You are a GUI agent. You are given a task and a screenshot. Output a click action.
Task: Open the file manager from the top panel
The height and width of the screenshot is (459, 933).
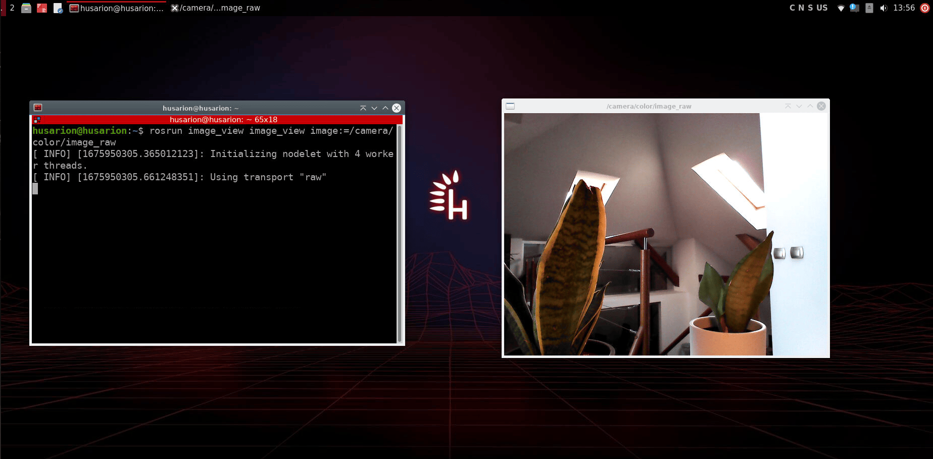(x=26, y=8)
